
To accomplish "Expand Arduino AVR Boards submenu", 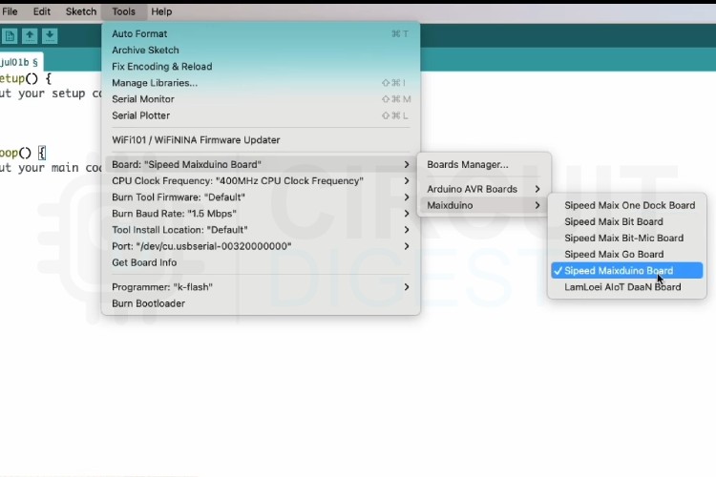I will click(x=484, y=189).
